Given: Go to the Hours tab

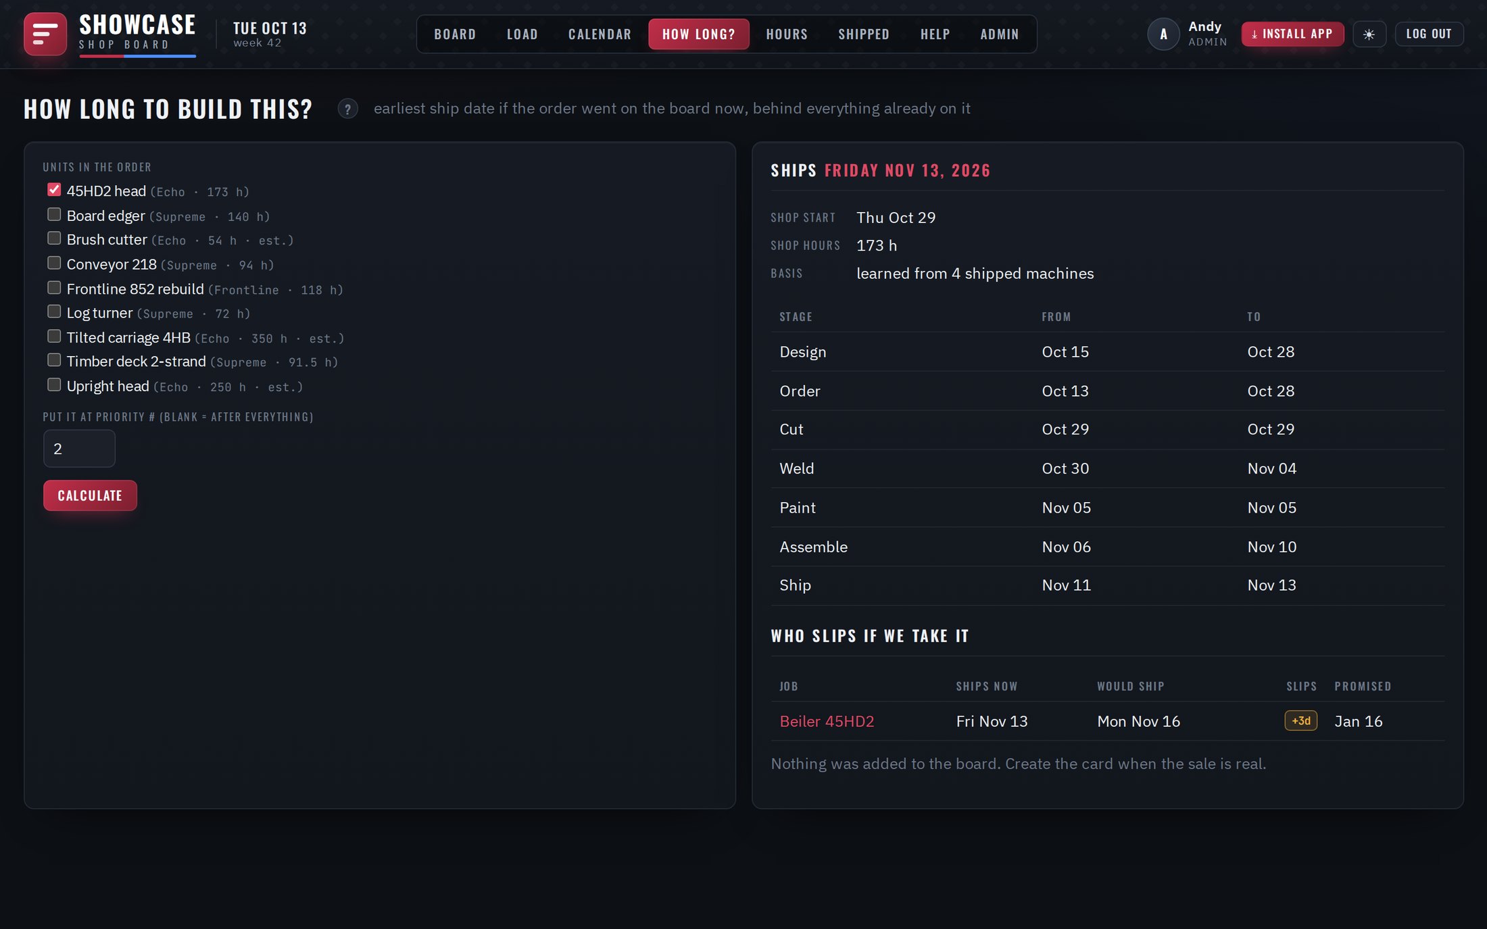Looking at the screenshot, I should [x=787, y=34].
